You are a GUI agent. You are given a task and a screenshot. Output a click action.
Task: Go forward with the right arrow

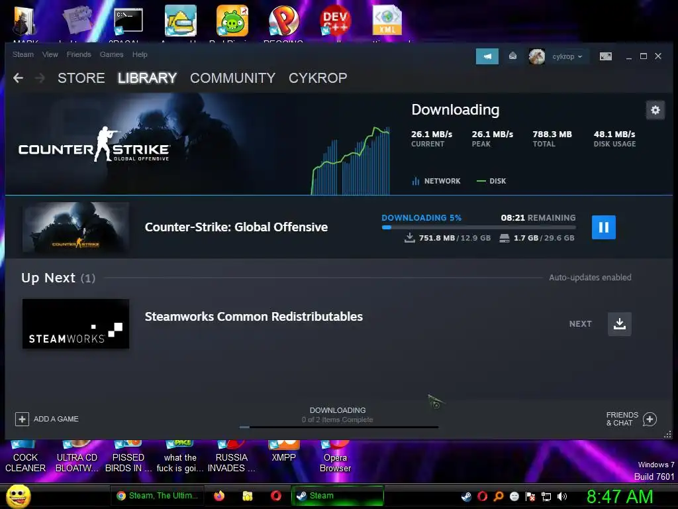pos(40,78)
